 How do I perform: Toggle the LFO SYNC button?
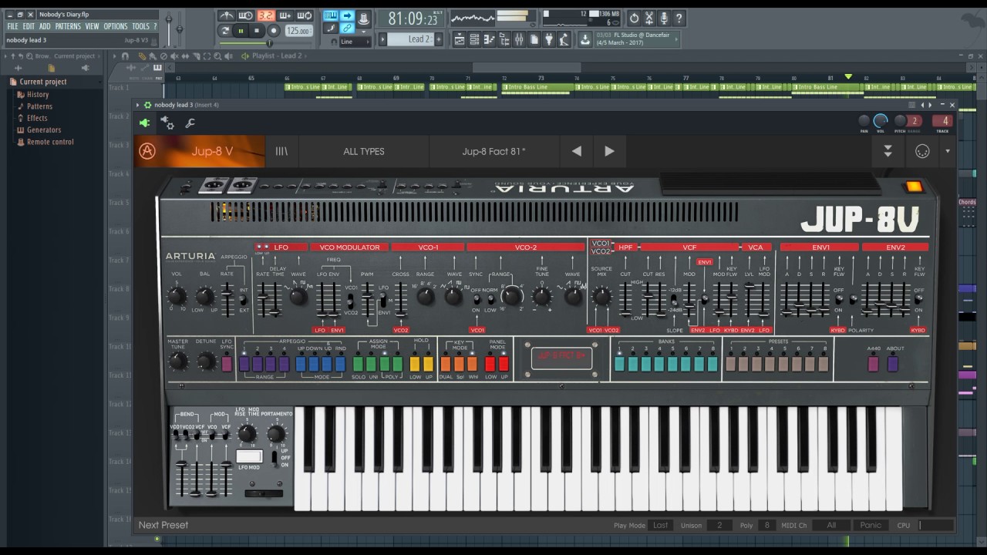[x=227, y=364]
